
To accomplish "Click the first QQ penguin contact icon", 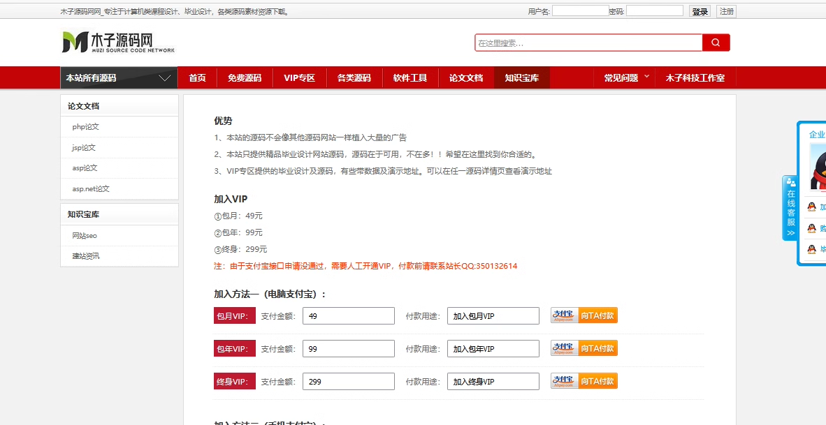I will (812, 207).
